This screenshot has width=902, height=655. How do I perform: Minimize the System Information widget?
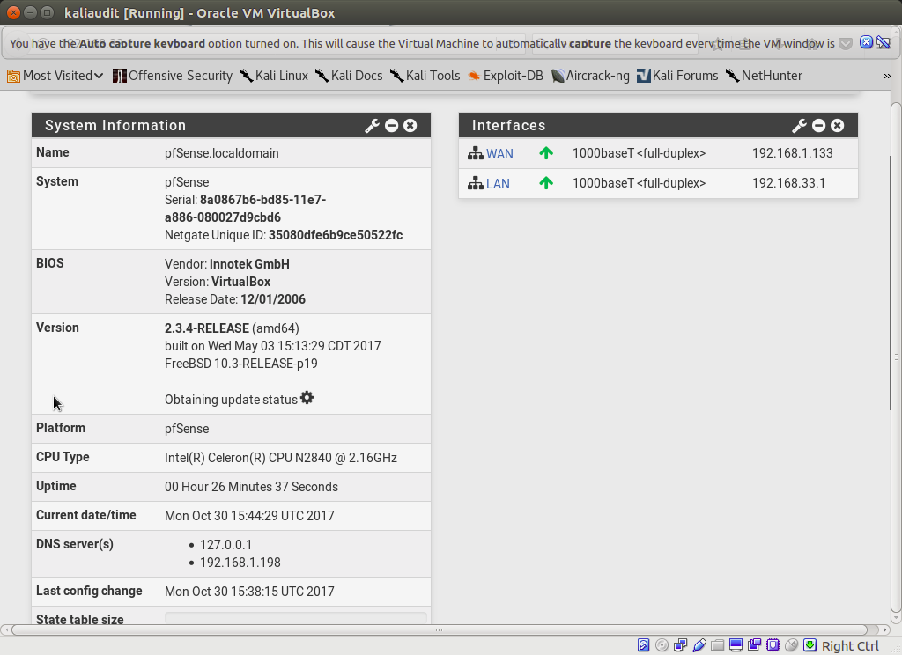pos(392,125)
